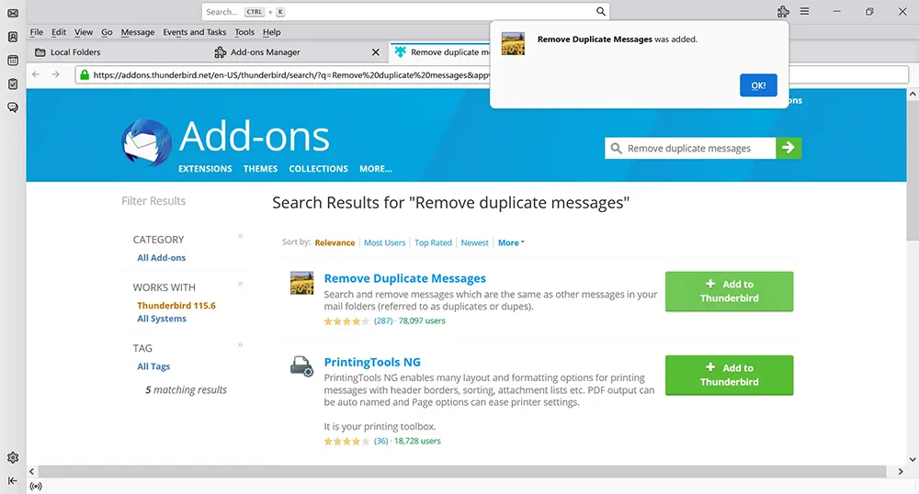Select the Remove duplicate messages tab

pyautogui.click(x=441, y=52)
